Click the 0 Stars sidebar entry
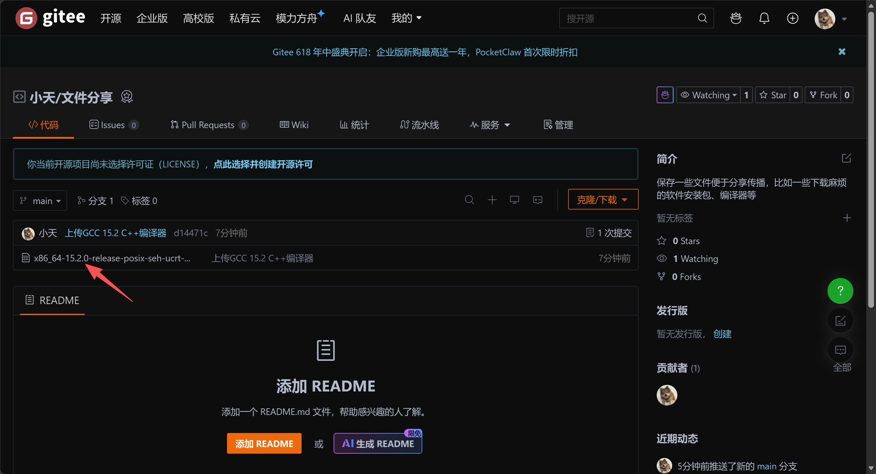876x474 pixels. [x=678, y=241]
